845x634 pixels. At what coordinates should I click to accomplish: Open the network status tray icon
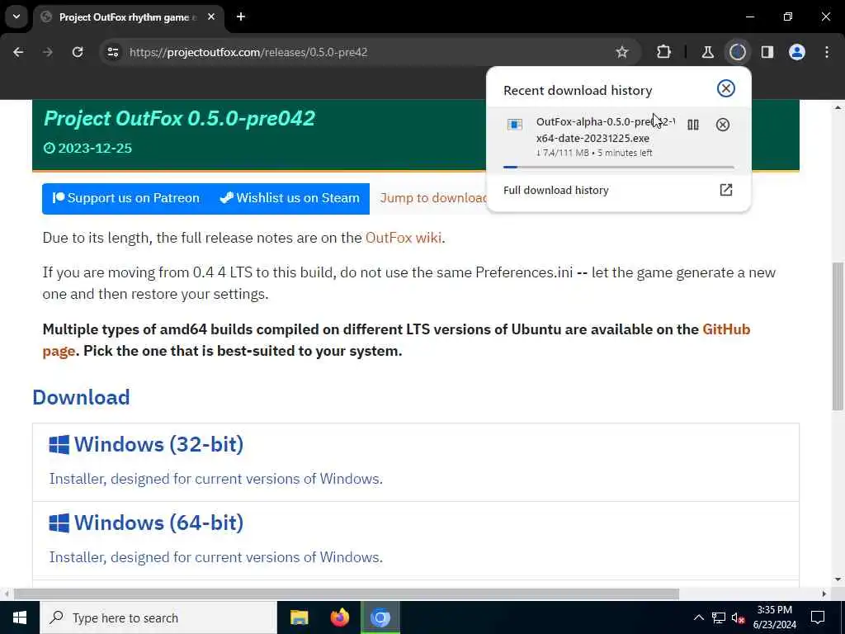point(719,617)
